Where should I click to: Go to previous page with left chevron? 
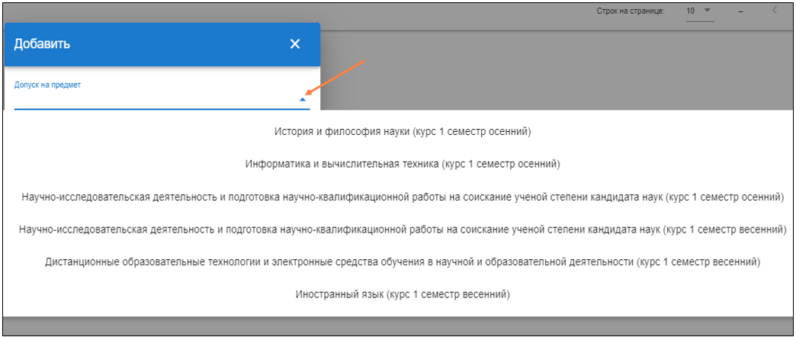pos(775,11)
